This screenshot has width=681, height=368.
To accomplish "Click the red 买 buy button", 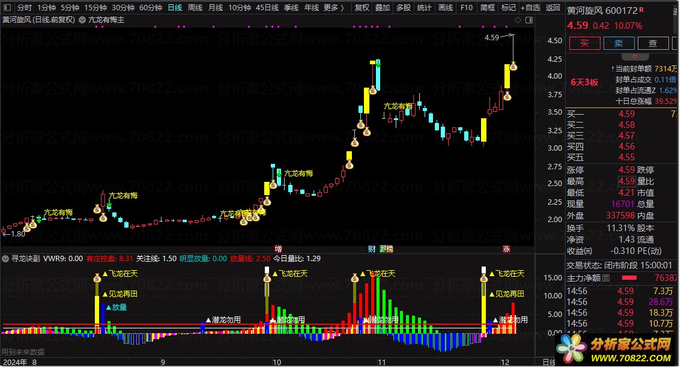I will (584, 43).
